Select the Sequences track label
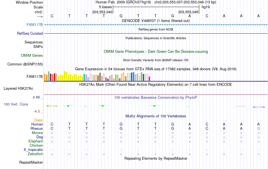Image resolution: width=268 pixels, height=169 pixels. pos(34,42)
